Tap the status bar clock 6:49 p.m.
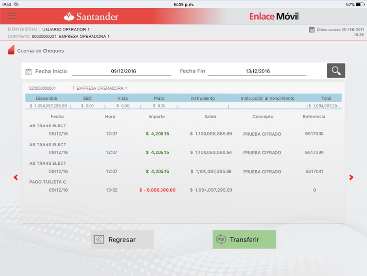 pos(184,4)
